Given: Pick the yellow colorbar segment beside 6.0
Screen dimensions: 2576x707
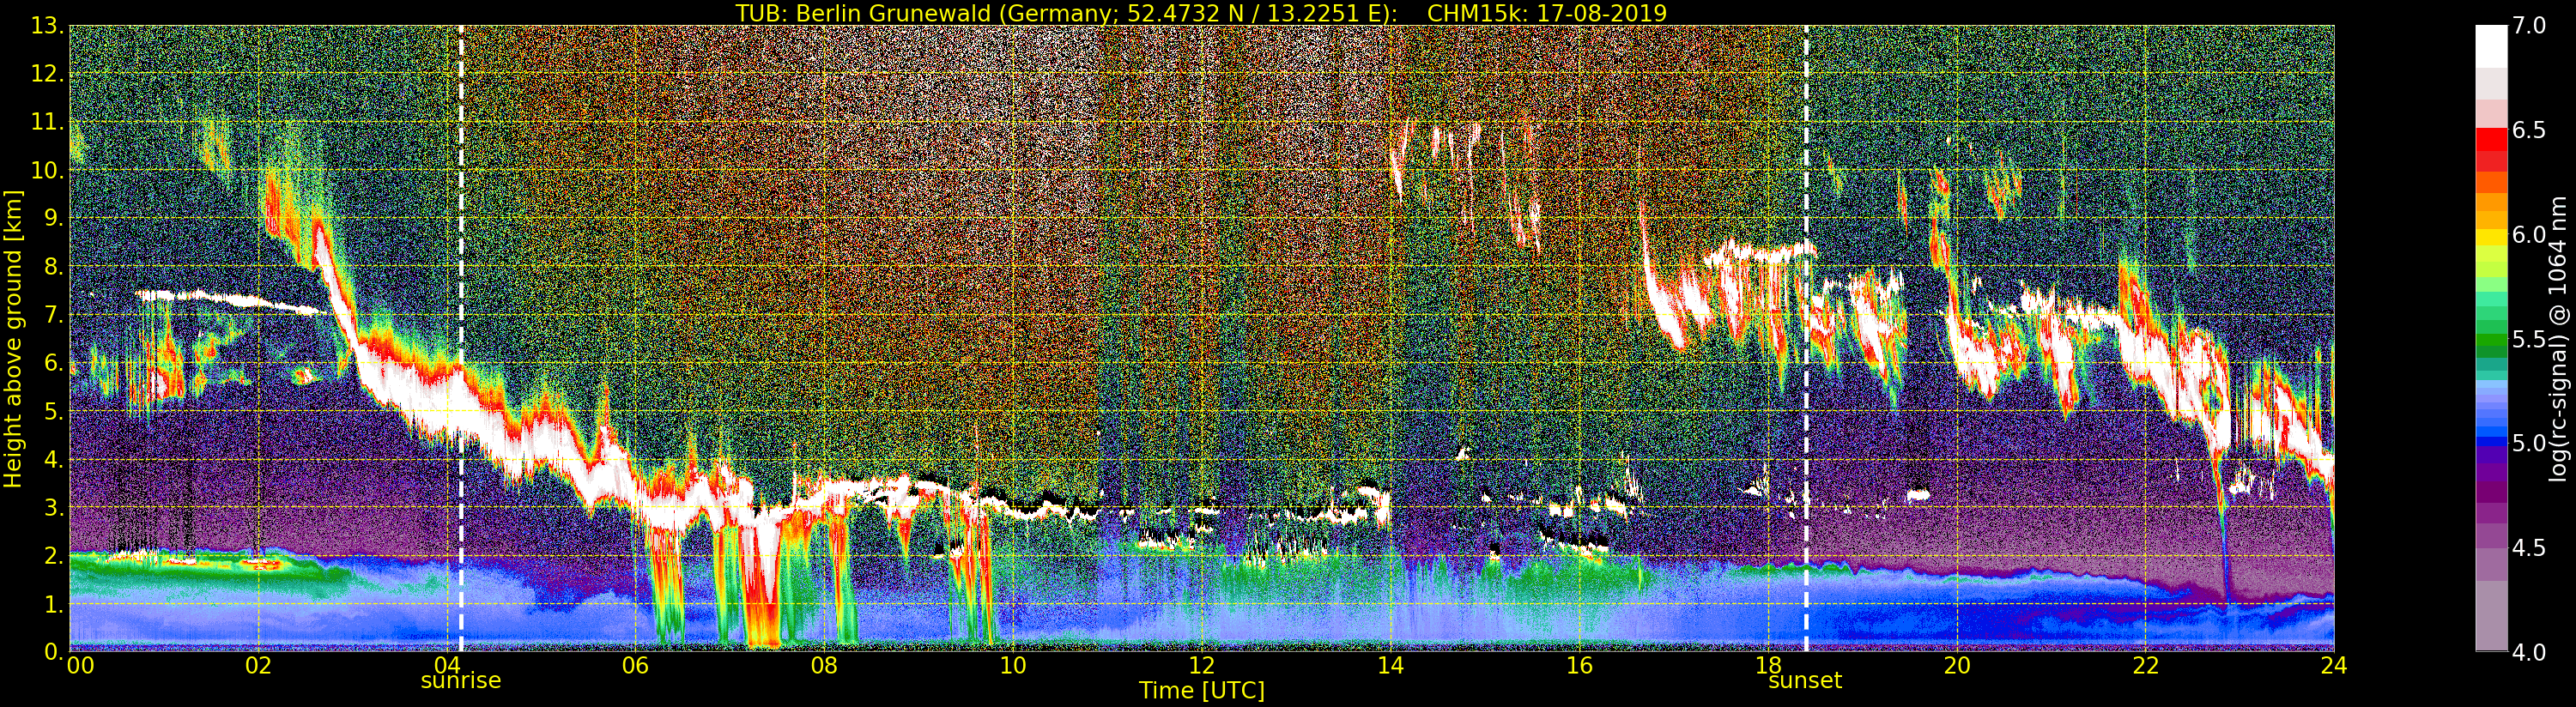Looking at the screenshot, I should [2491, 235].
